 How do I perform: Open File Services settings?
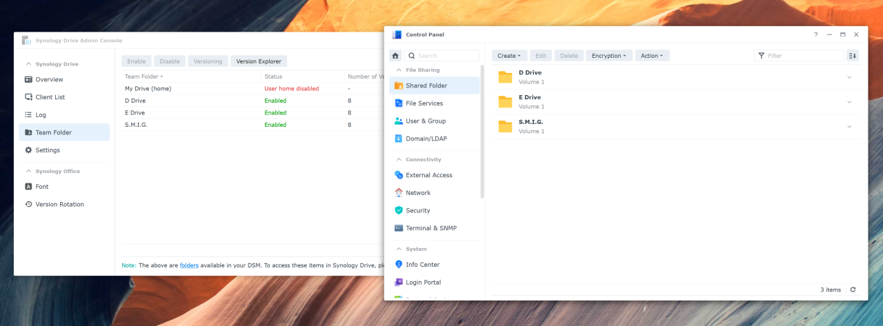(424, 103)
